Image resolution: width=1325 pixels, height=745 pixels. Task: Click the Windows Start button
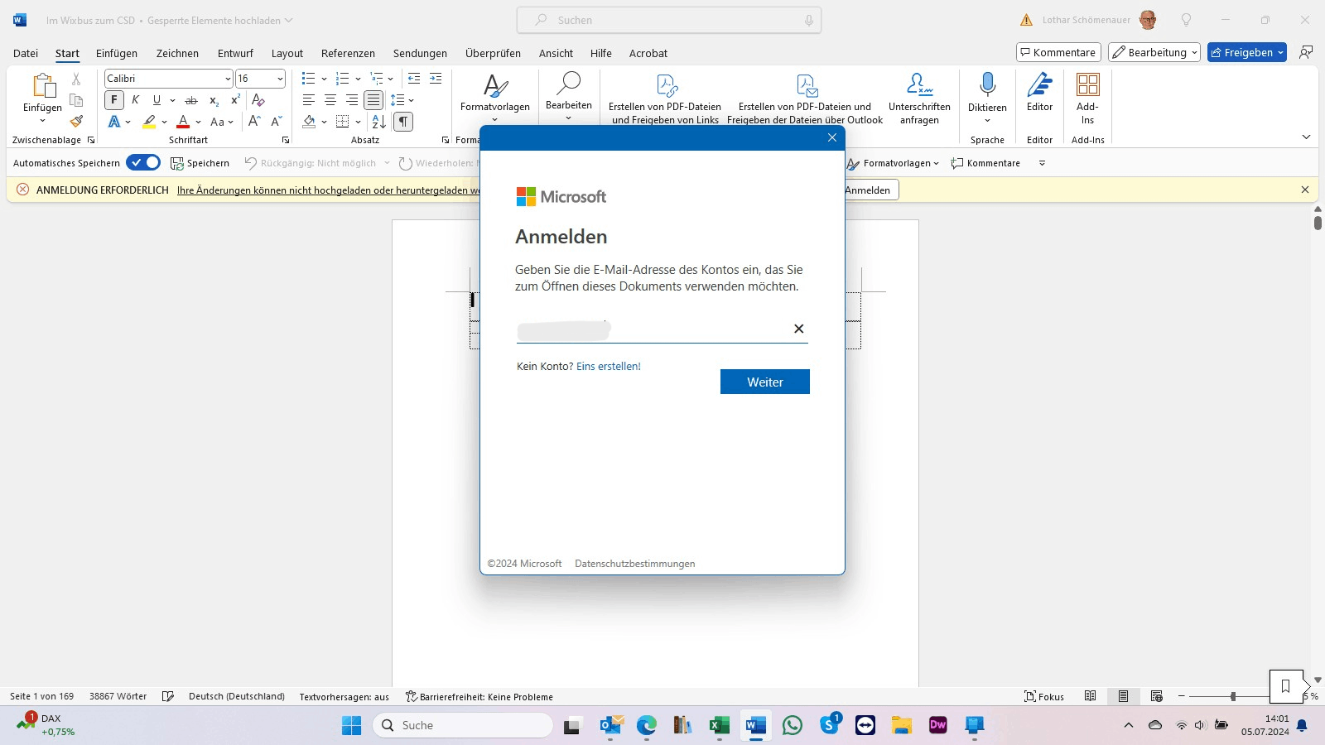351,726
